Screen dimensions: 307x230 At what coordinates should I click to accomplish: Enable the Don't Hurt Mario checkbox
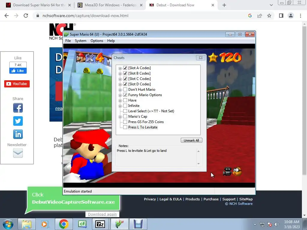pos(125,89)
